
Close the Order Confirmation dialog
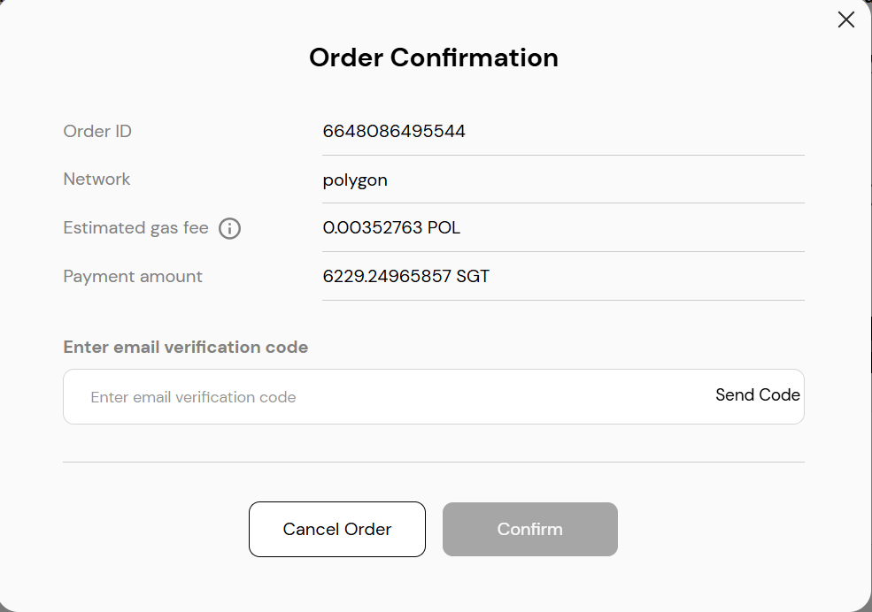point(845,20)
